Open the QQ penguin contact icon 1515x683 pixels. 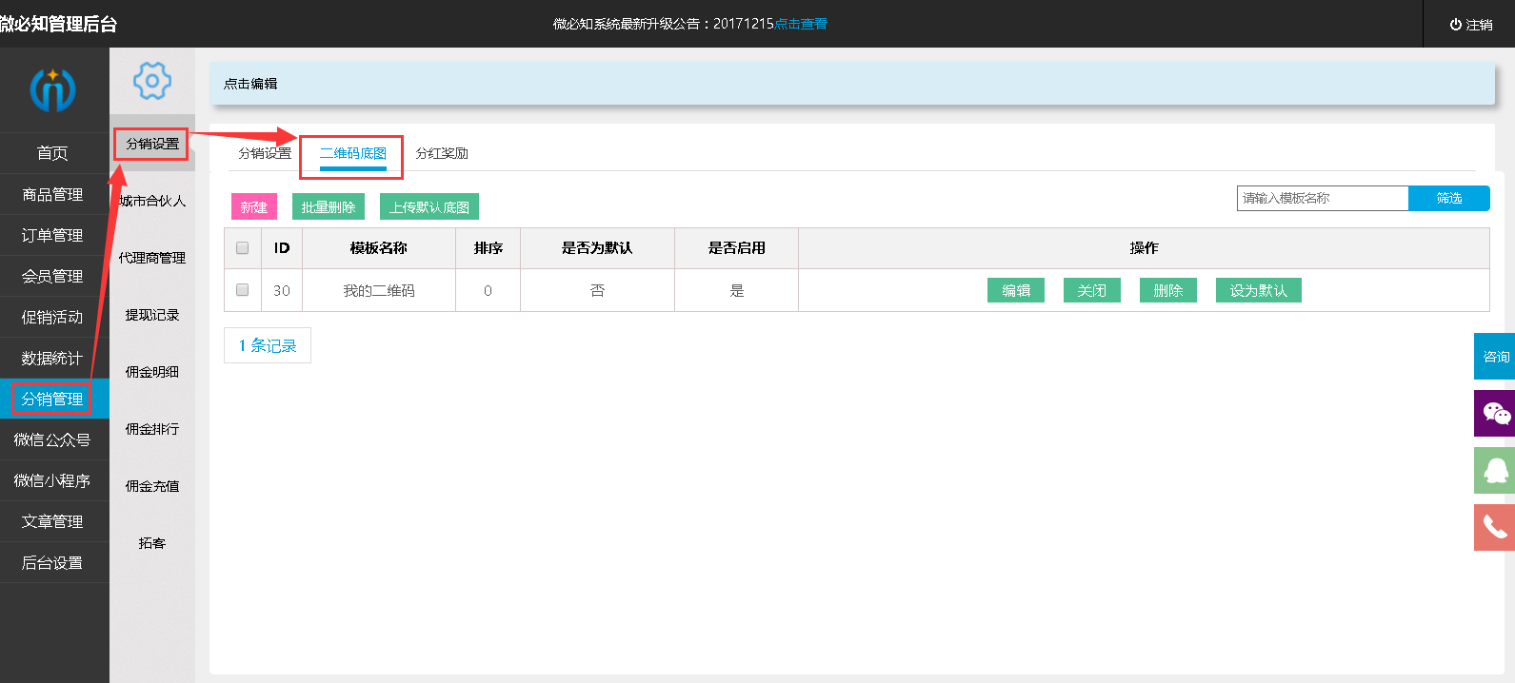click(x=1495, y=470)
